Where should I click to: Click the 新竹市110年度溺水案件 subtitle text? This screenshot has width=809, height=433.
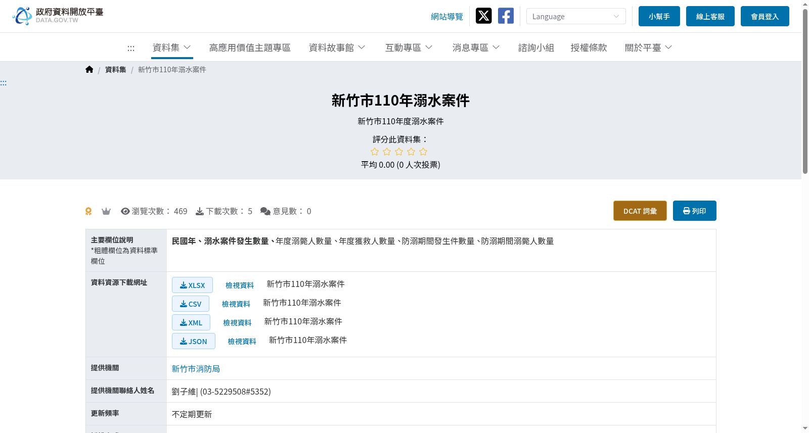pyautogui.click(x=400, y=121)
